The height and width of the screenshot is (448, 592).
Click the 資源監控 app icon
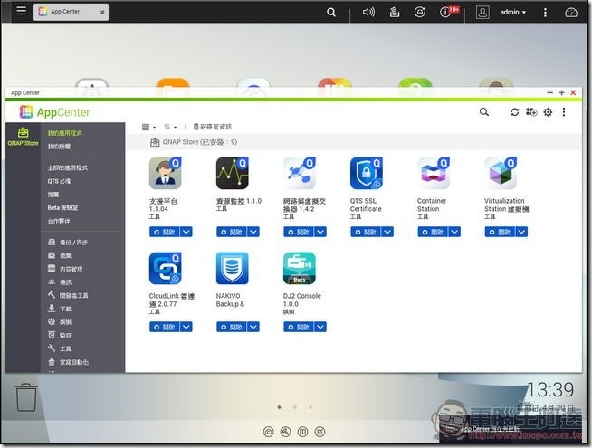click(233, 173)
